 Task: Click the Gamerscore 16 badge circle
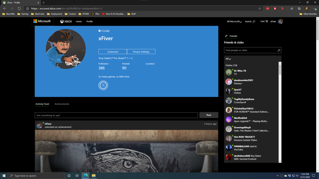(103, 85)
